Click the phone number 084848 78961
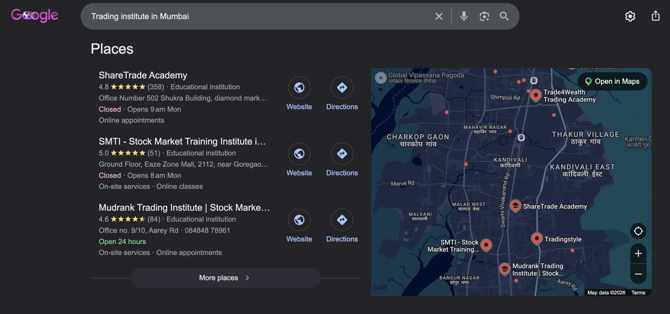670x314 pixels. point(207,230)
